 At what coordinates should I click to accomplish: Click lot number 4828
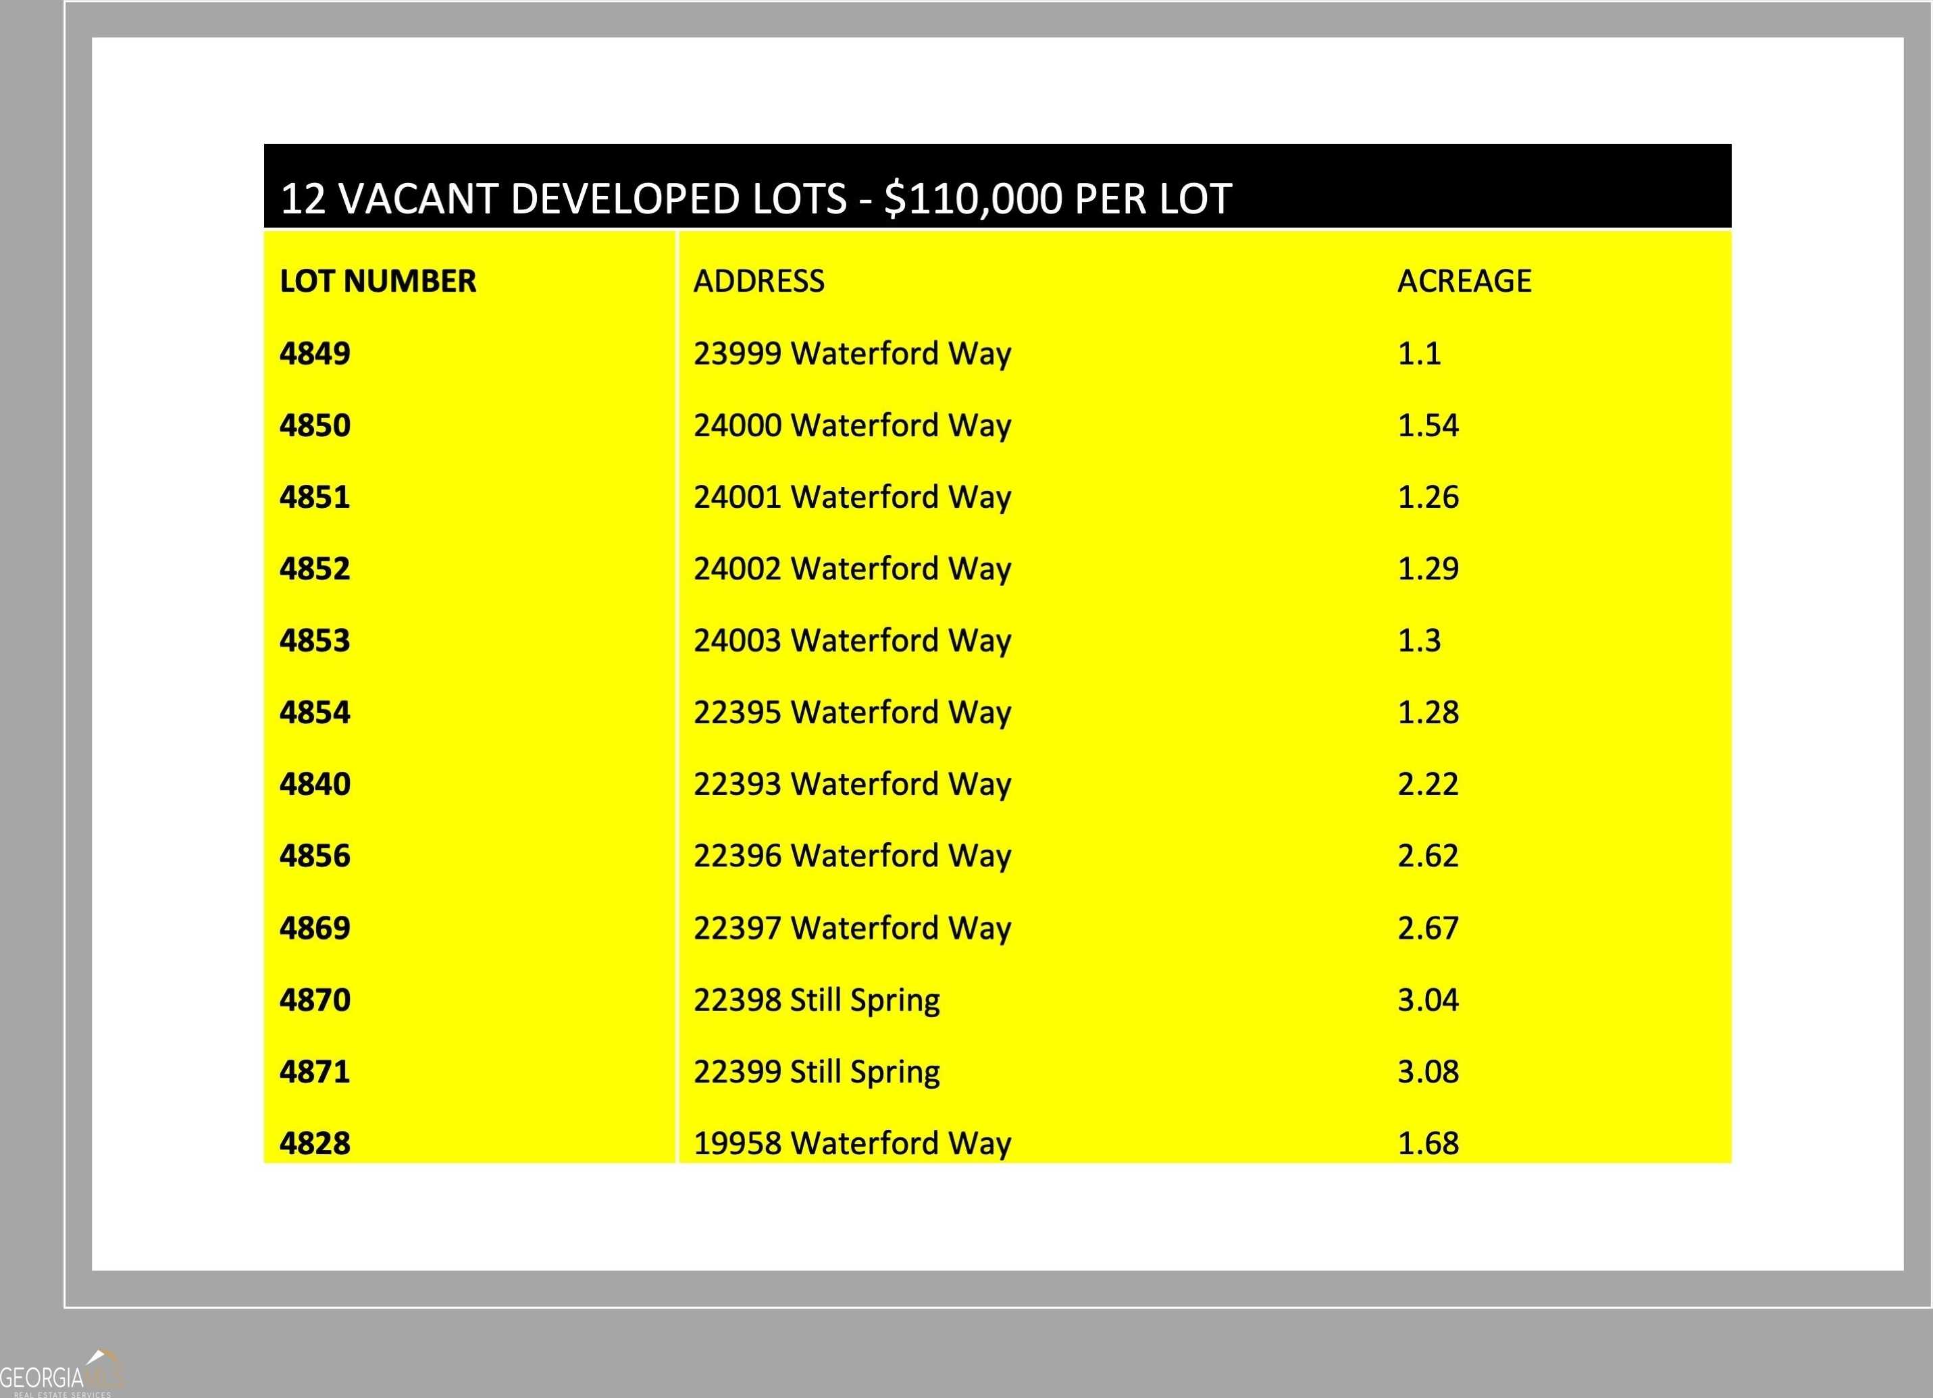point(315,1142)
